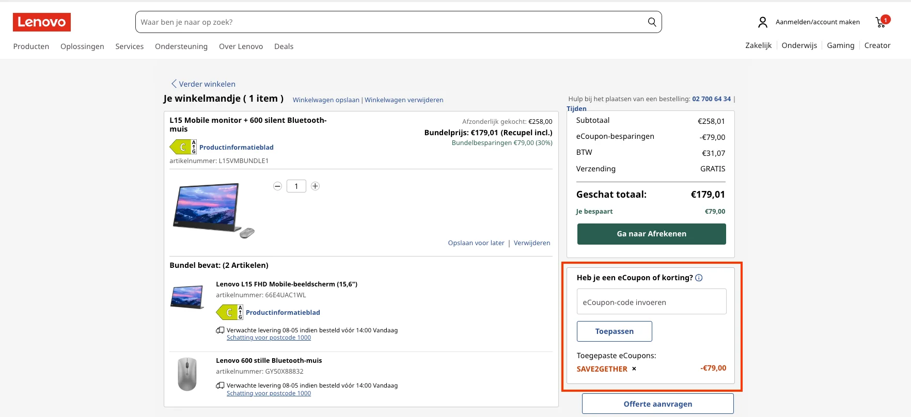Click Toepassen coupon button
Image resolution: width=911 pixels, height=417 pixels.
pyautogui.click(x=614, y=331)
